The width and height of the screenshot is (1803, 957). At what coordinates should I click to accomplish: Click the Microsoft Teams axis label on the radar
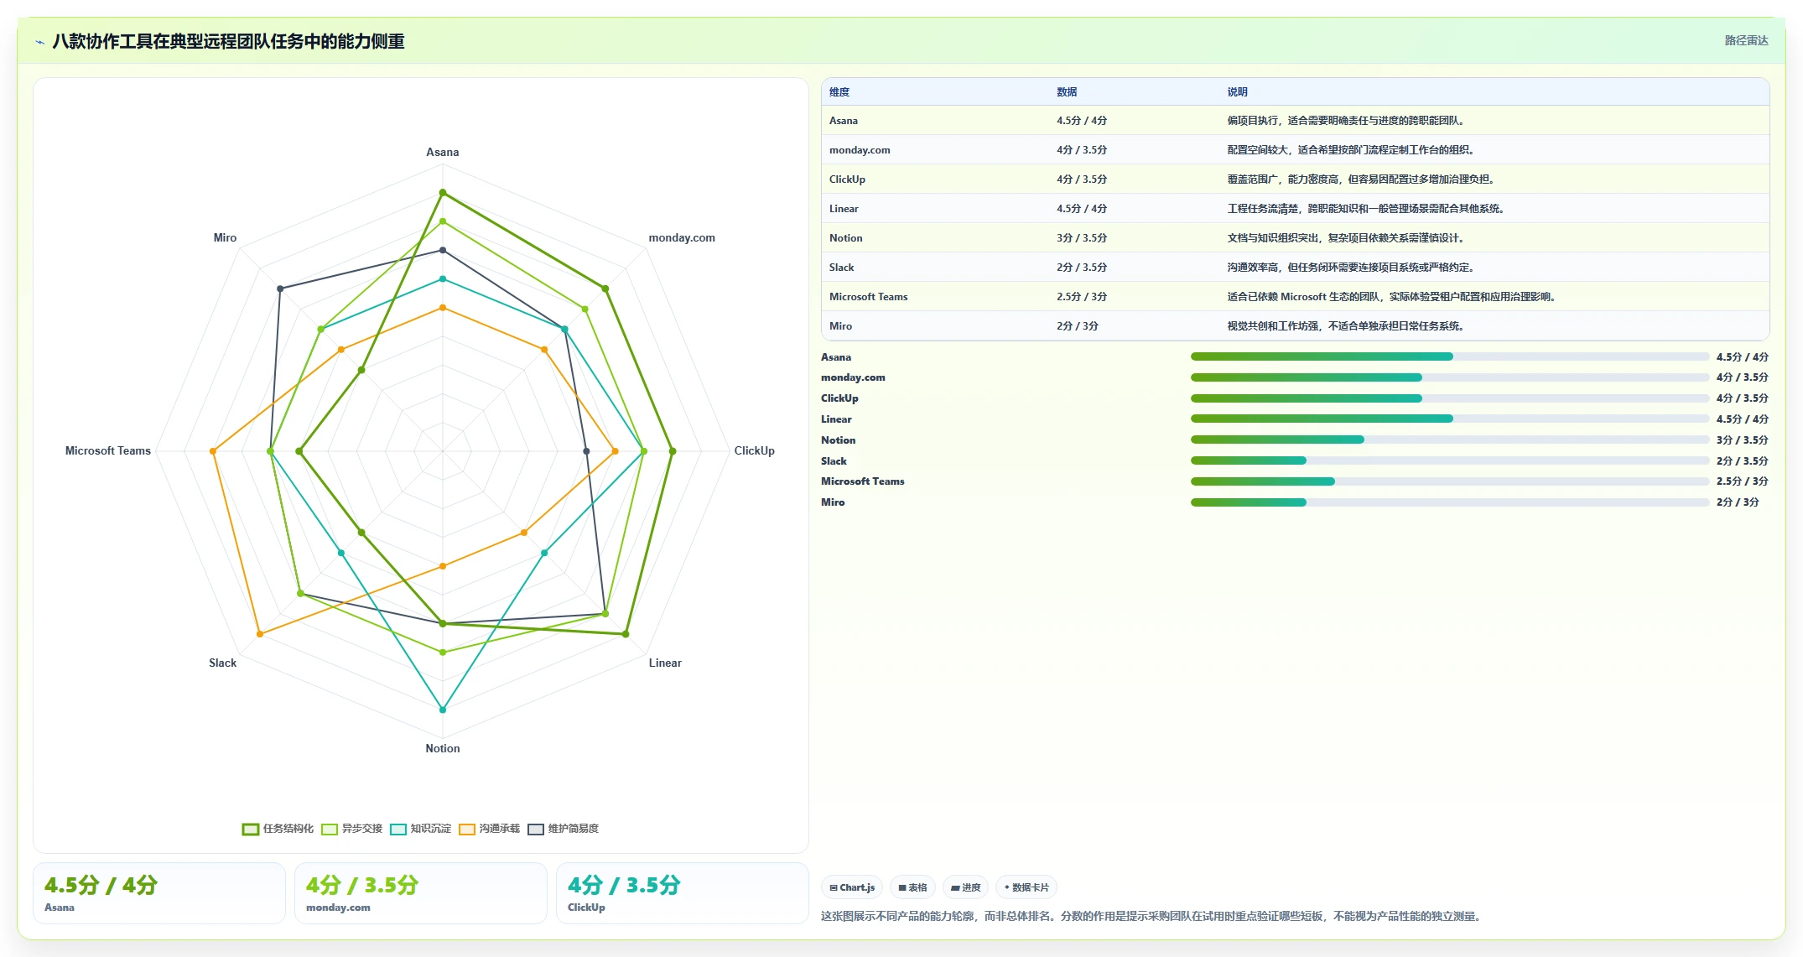(108, 451)
